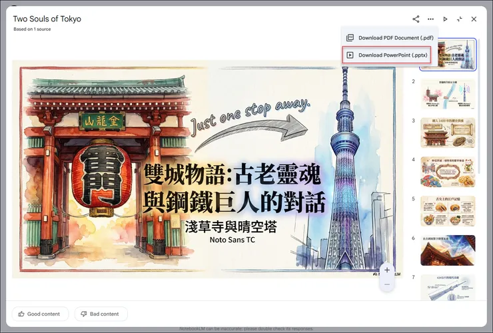Zoom out with the minus button
The height and width of the screenshot is (333, 493).
387,284
